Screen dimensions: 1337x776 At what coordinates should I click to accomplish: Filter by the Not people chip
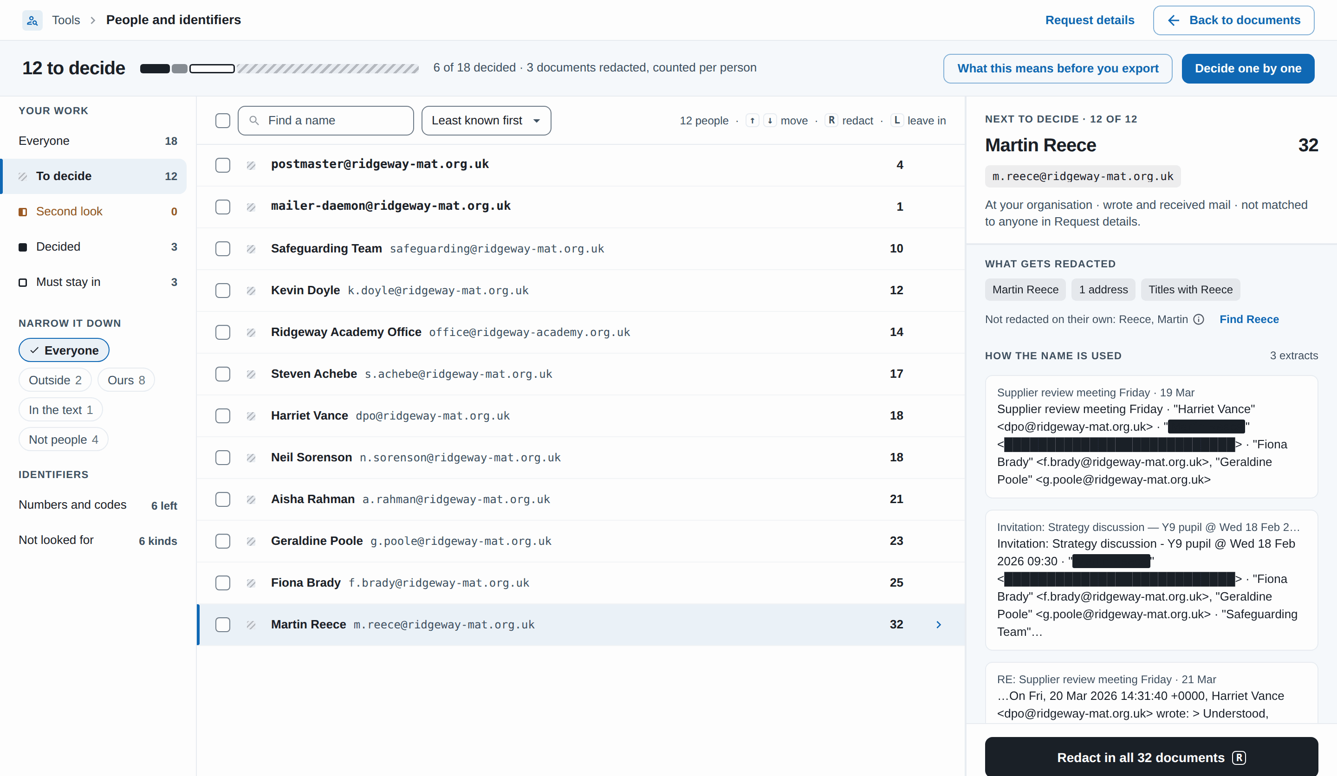[x=63, y=439]
